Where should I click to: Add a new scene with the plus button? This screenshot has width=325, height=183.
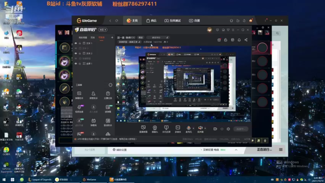[x=112, y=37]
